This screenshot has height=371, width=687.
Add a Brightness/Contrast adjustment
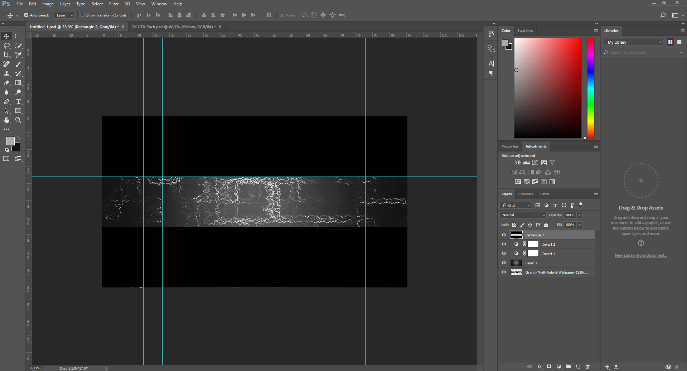pos(518,163)
